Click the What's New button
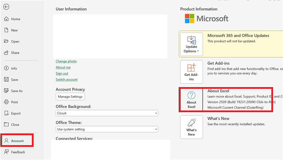 click(x=191, y=127)
